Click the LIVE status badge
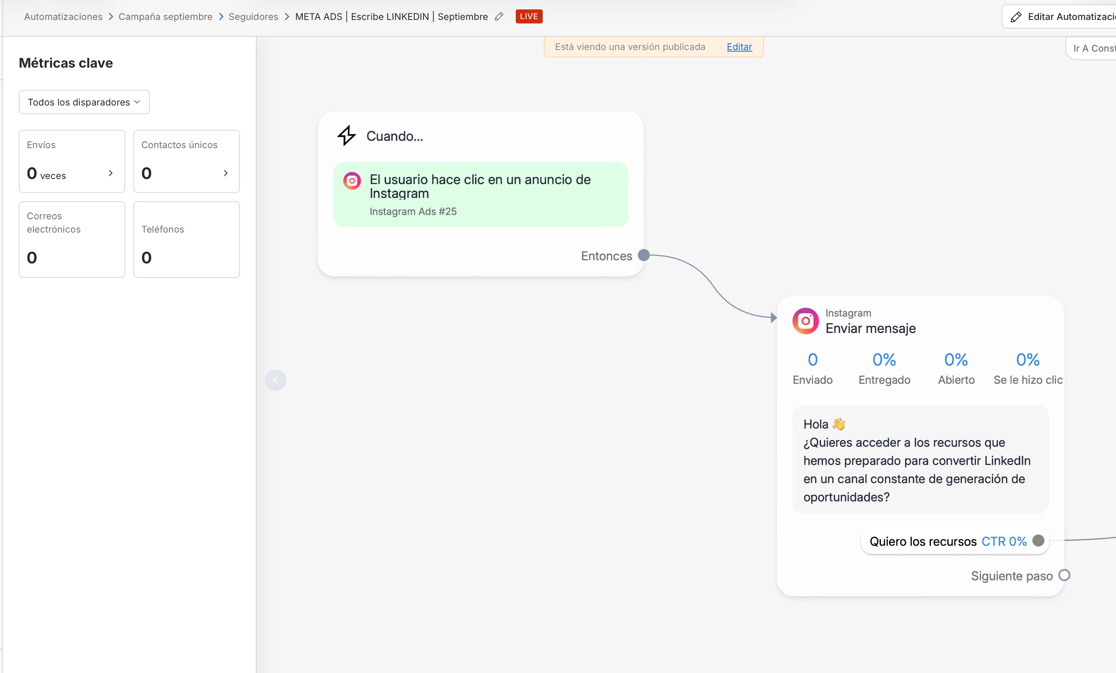This screenshot has height=673, width=1116. [529, 17]
